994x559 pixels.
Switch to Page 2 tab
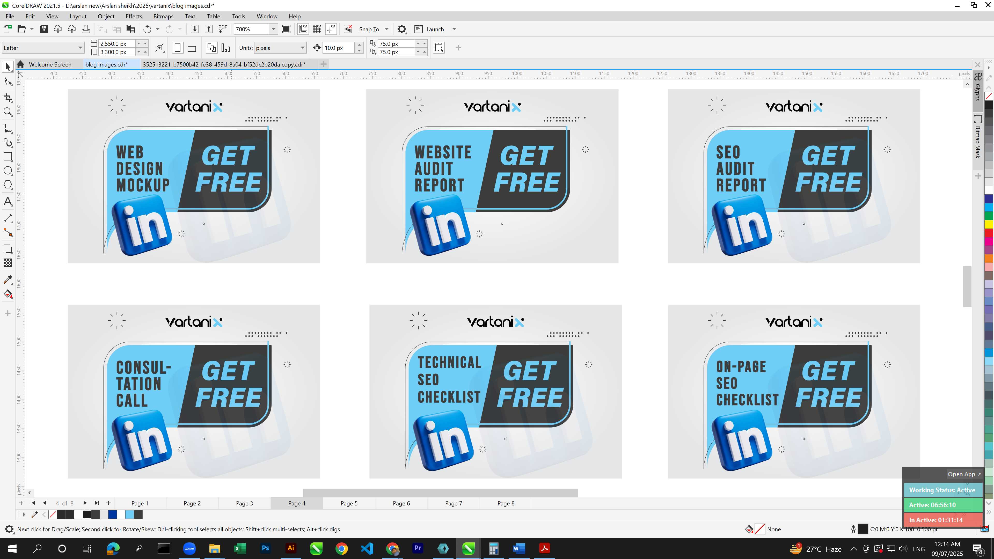(x=192, y=503)
